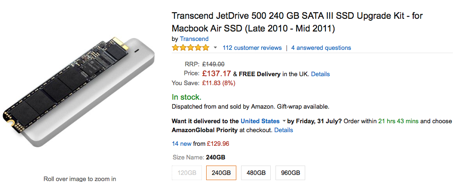The image size is (459, 182).
Task: Click the struck-through RRP £149.00 price
Action: point(213,64)
